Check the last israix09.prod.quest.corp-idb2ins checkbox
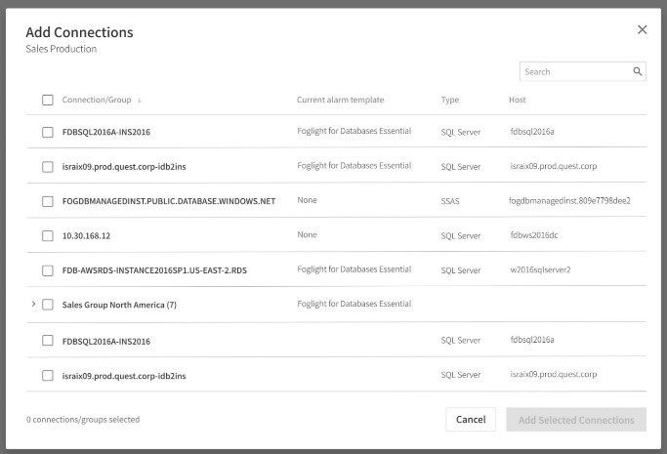The height and width of the screenshot is (454, 667). point(48,375)
